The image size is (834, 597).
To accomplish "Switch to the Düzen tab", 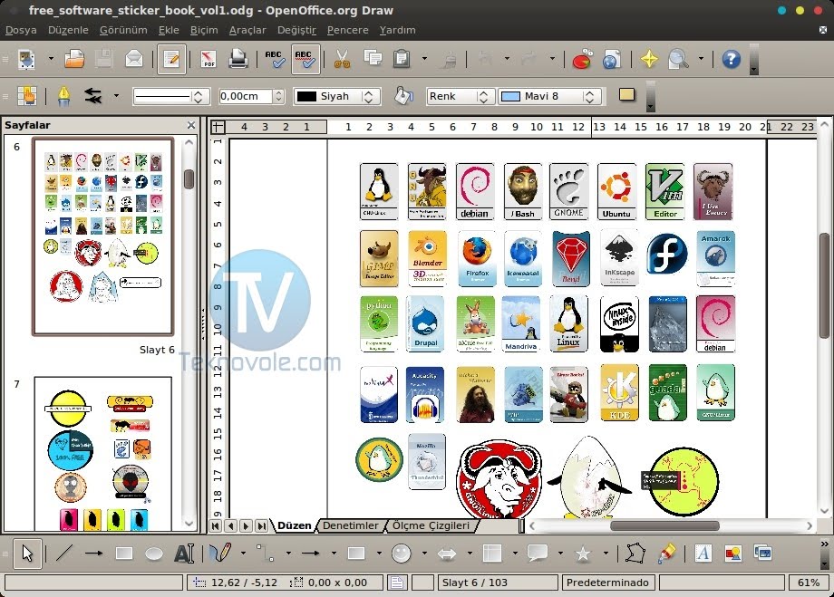I will coord(294,525).
